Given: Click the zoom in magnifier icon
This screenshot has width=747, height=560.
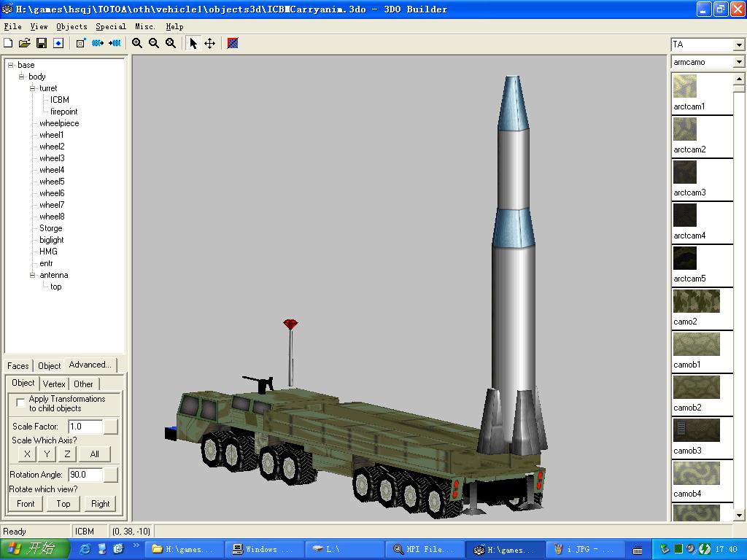Looking at the screenshot, I should coord(137,43).
